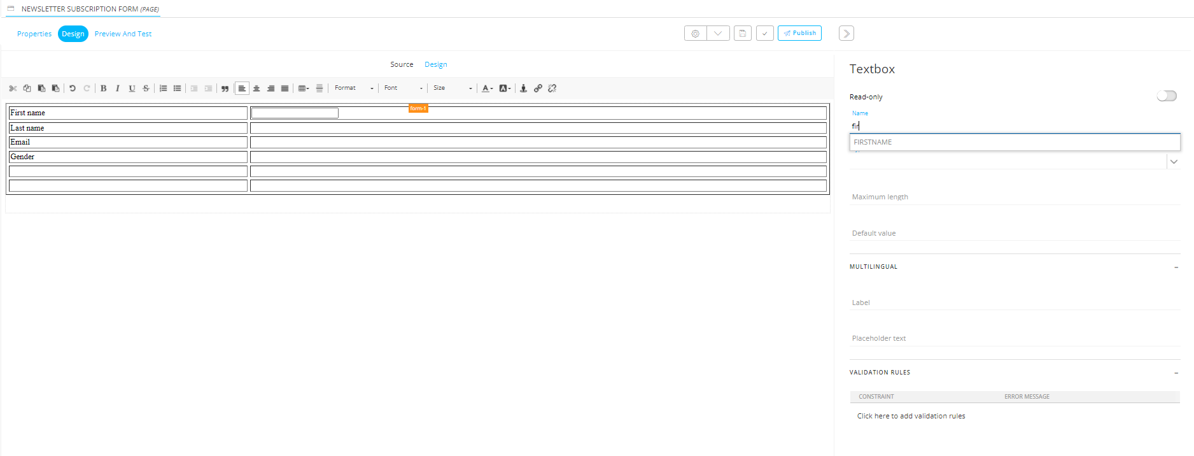Image resolution: width=1194 pixels, height=456 pixels.
Task: Open the Font dropdown
Action: pos(403,89)
